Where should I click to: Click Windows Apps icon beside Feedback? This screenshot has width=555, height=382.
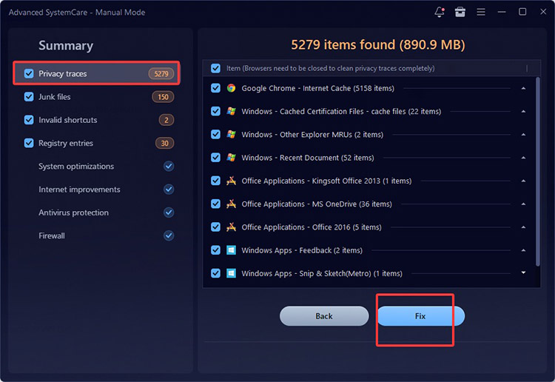(x=231, y=250)
